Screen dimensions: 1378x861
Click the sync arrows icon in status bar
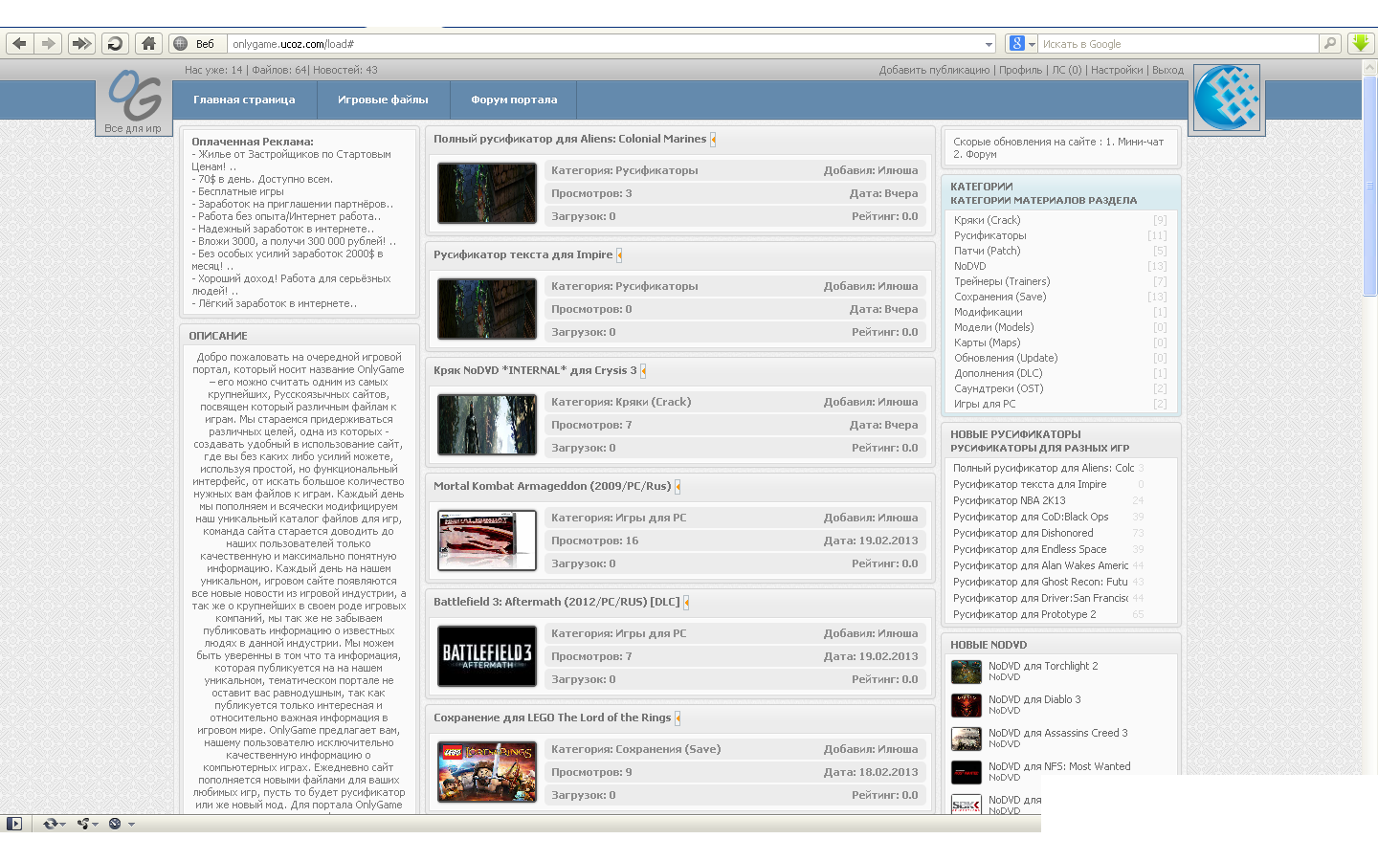pos(50,823)
